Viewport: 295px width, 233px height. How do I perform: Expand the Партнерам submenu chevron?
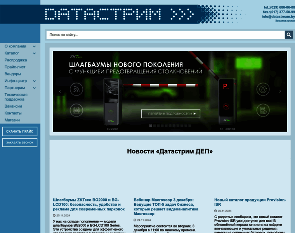(x=34, y=88)
